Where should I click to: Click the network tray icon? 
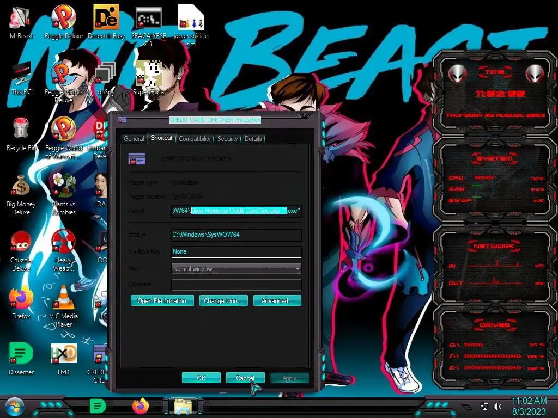click(x=484, y=406)
